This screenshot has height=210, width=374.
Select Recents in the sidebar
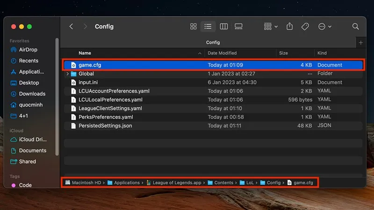point(28,61)
